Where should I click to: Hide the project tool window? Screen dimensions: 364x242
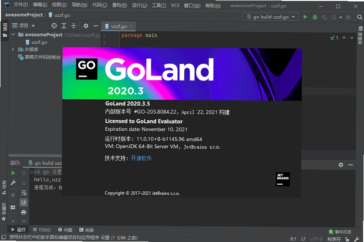point(96,26)
